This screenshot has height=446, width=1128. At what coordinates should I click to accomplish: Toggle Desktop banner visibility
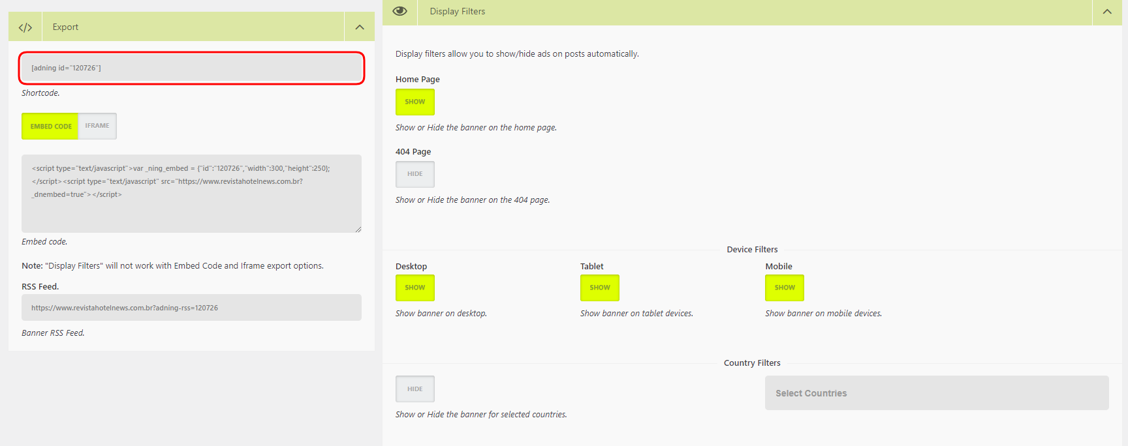point(415,288)
